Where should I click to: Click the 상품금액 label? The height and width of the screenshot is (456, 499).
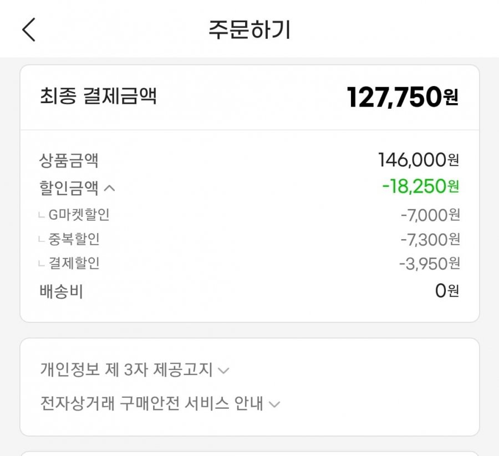[x=69, y=160]
